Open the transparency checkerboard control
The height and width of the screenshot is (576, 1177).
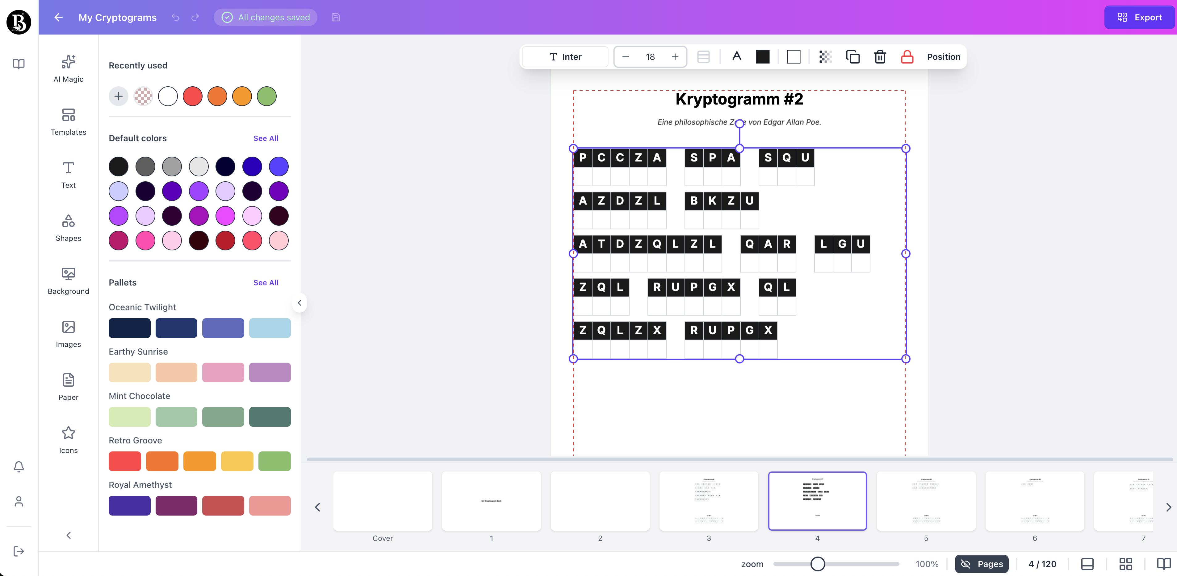(x=824, y=57)
